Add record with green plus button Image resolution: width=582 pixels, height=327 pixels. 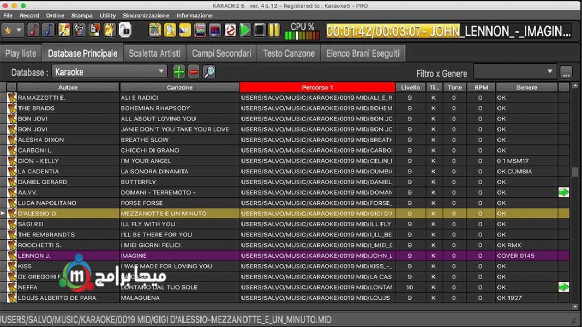click(x=179, y=72)
